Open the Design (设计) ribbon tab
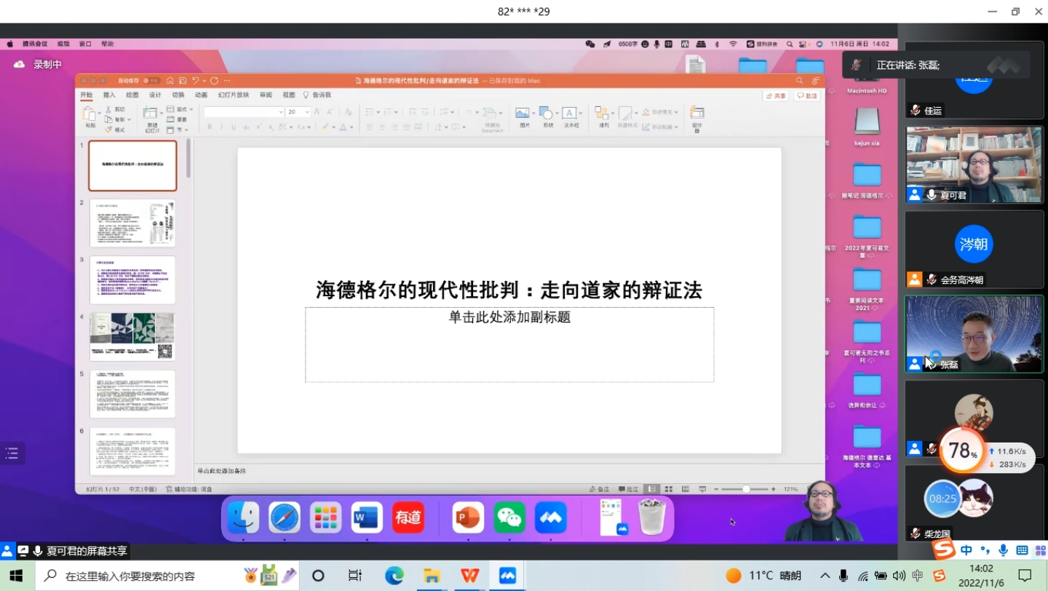 (155, 95)
